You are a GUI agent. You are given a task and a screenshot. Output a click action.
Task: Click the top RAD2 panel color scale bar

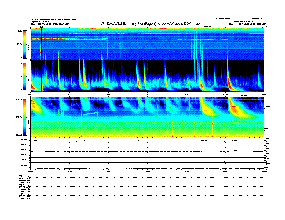24,44
